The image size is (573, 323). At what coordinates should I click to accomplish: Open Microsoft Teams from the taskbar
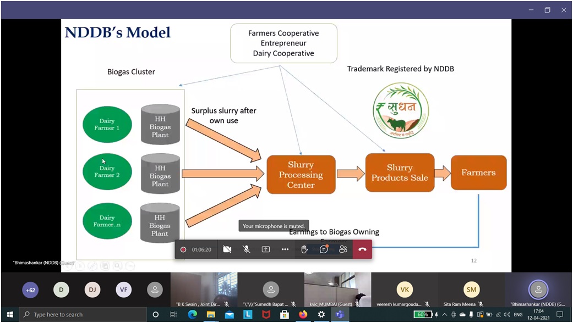coord(340,315)
